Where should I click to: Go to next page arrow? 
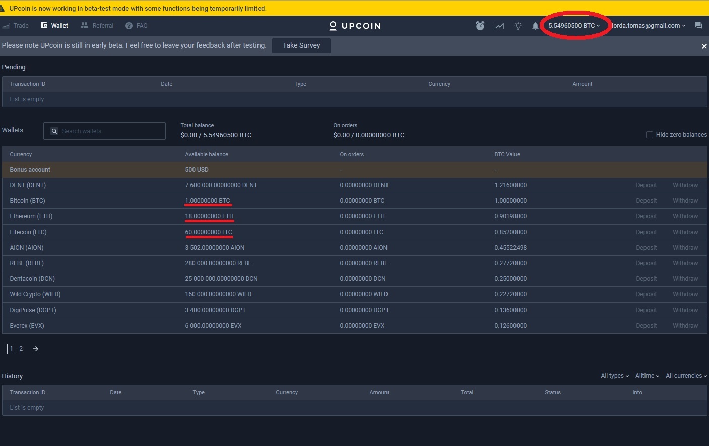pyautogui.click(x=36, y=349)
